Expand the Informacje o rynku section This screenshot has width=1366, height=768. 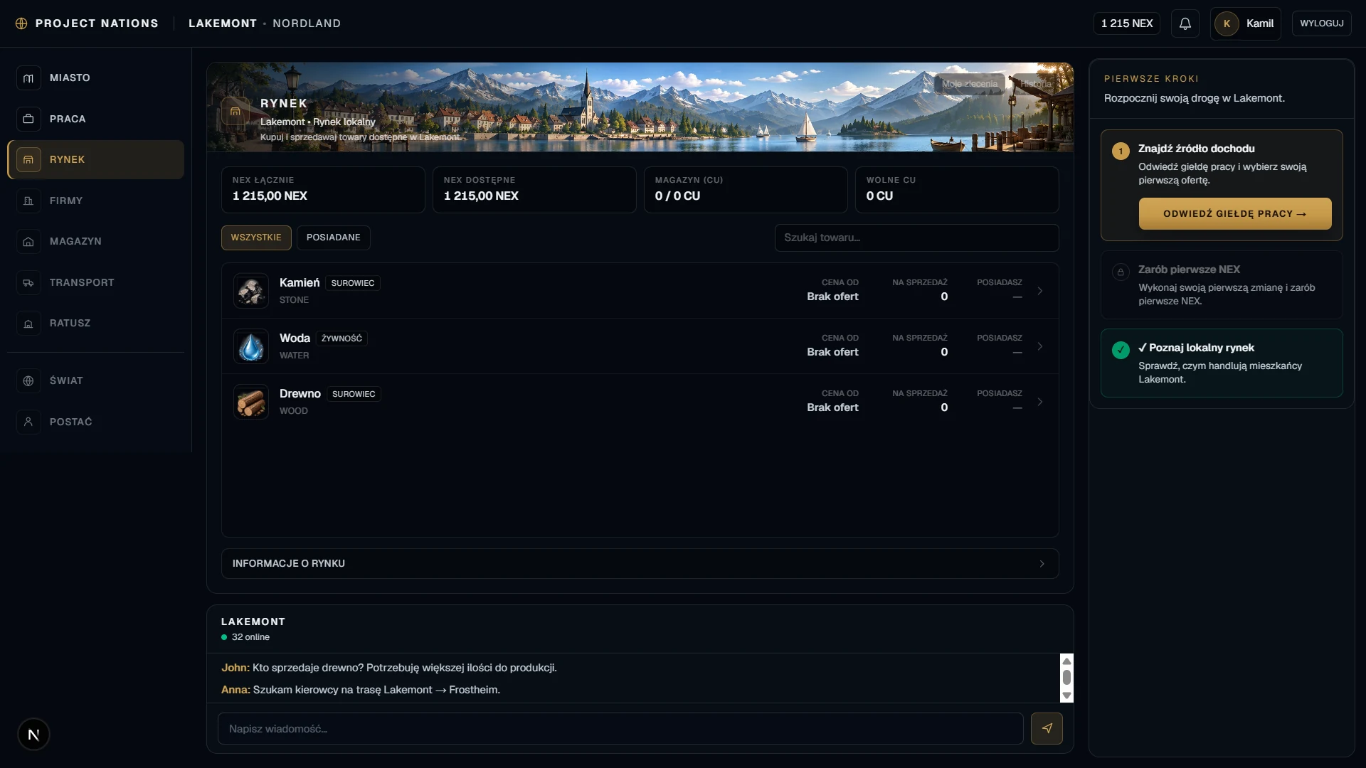click(x=640, y=563)
